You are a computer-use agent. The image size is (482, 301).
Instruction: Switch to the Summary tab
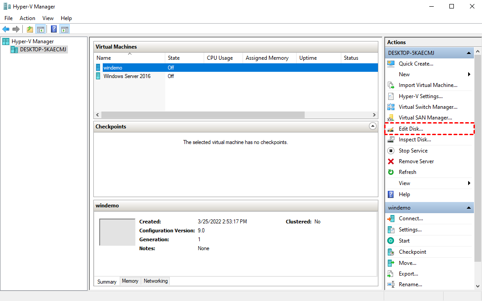(107, 282)
